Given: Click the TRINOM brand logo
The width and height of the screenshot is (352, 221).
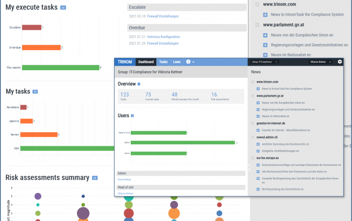Looking at the screenshot, I should [x=125, y=62].
